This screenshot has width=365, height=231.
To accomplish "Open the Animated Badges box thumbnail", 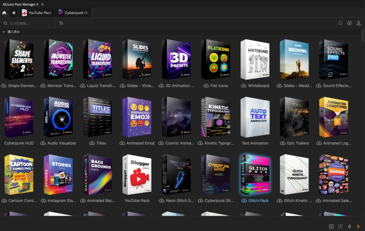I will [x=334, y=174].
